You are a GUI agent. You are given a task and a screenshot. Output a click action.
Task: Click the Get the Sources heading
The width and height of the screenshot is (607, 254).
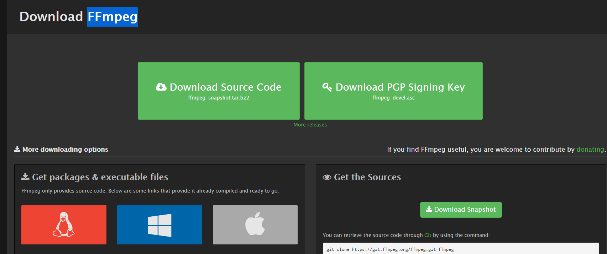[367, 177]
